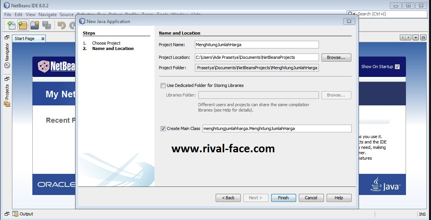Open the Navigate menu
Screen dimensions: 431x220
pyautogui.click(x=47, y=15)
